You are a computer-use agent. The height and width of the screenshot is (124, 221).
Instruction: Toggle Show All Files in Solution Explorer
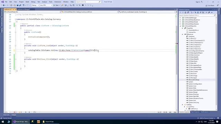point(203,12)
